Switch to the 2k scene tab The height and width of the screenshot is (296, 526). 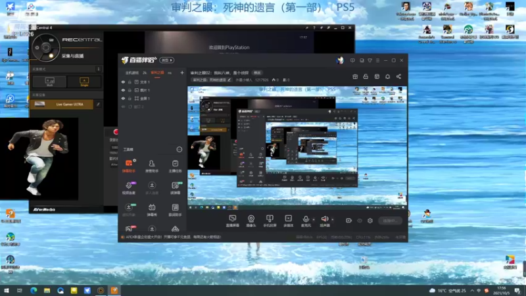pyautogui.click(x=145, y=73)
